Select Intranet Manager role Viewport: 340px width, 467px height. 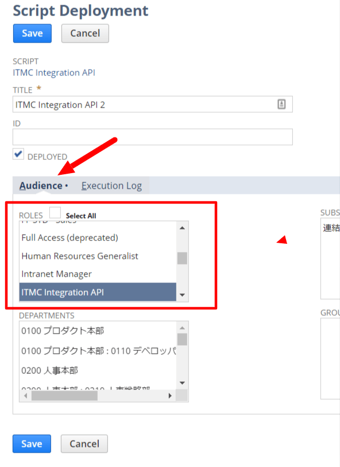tap(98, 274)
